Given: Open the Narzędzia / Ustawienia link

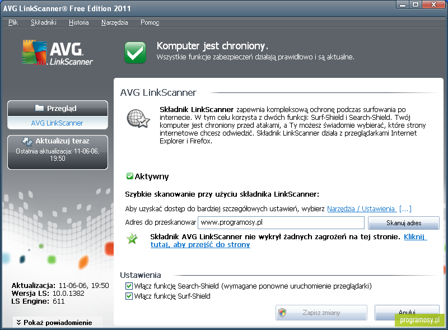Looking at the screenshot, I should point(361,209).
